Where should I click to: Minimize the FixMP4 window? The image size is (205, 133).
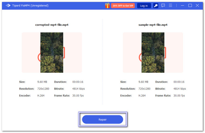(182, 6)
